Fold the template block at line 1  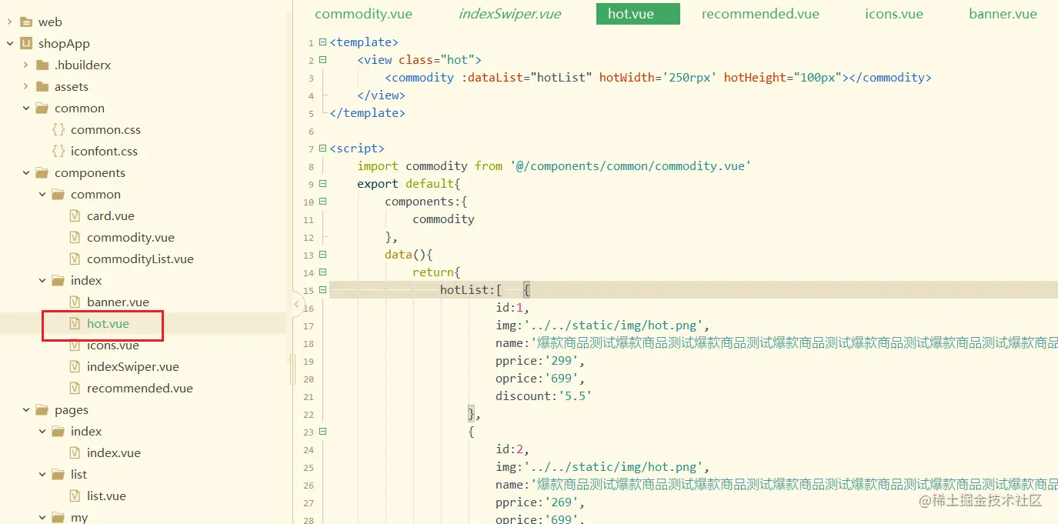(x=322, y=42)
